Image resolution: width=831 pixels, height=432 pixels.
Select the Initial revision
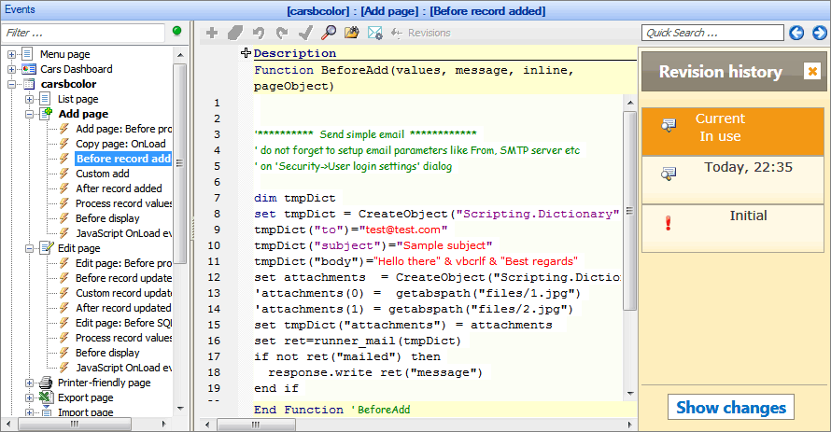(732, 229)
